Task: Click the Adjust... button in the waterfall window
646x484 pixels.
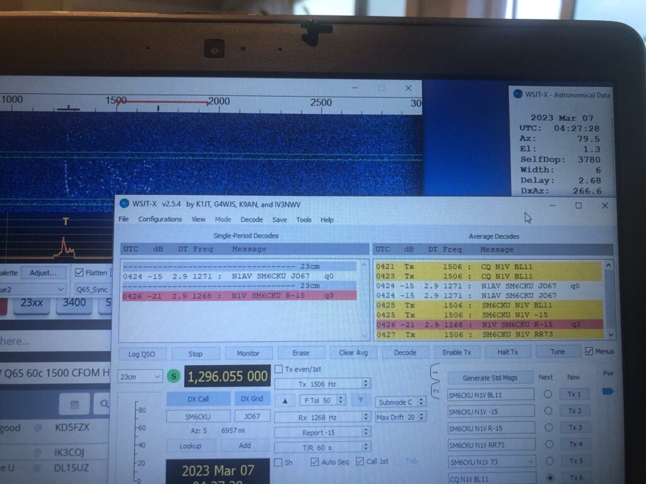Action: (44, 272)
